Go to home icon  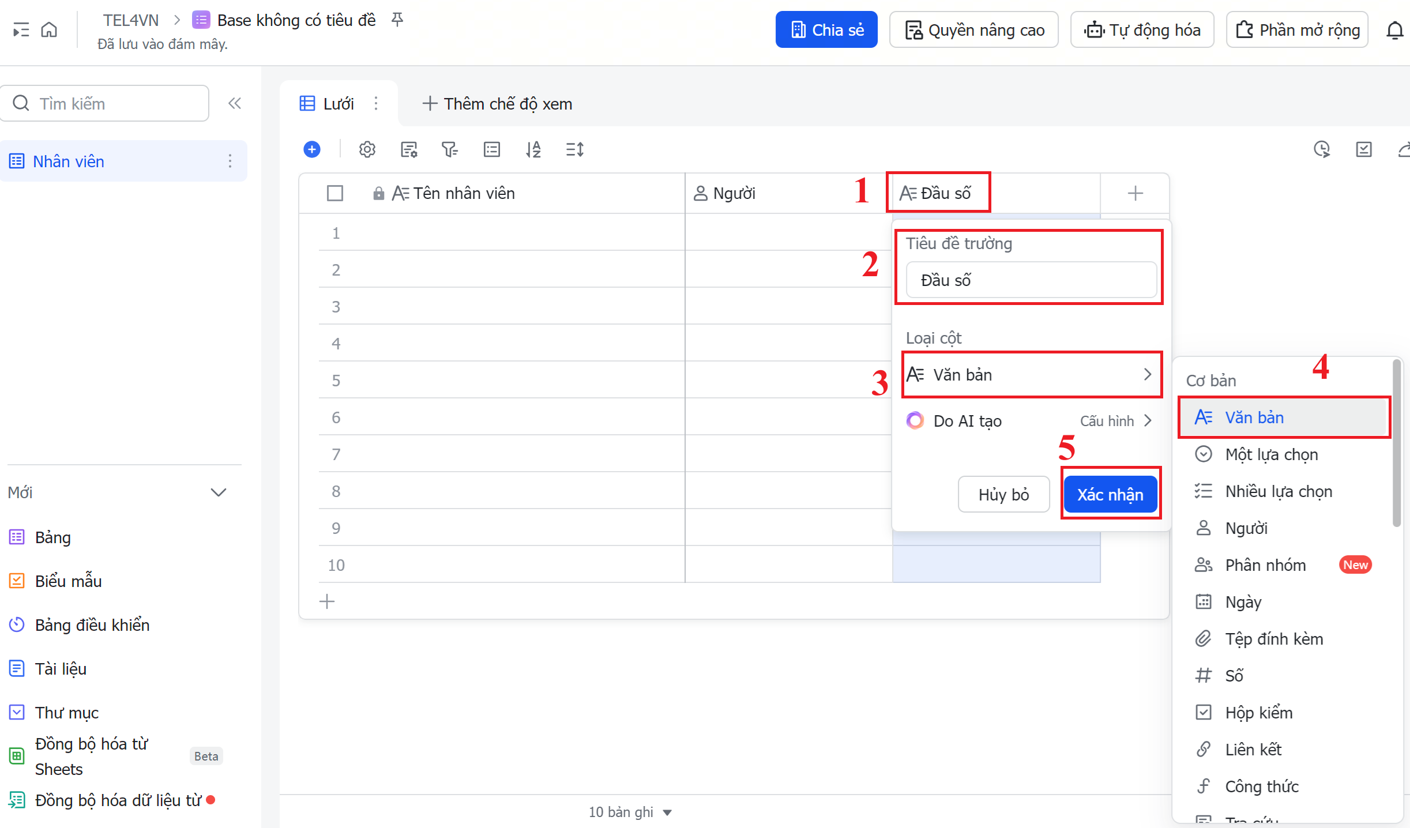pos(50,29)
